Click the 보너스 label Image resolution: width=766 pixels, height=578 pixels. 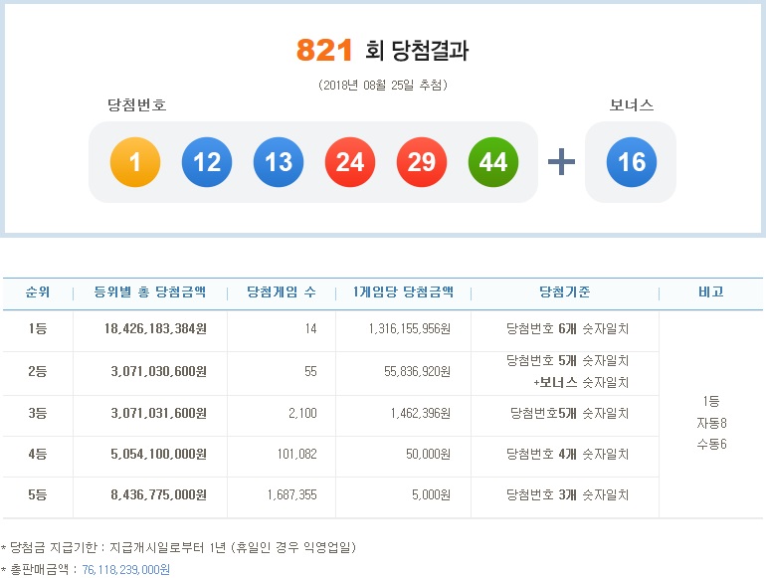[x=631, y=104]
